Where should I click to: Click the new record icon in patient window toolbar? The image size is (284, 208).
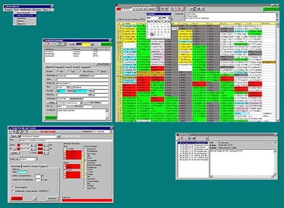pyautogui.click(x=45, y=44)
